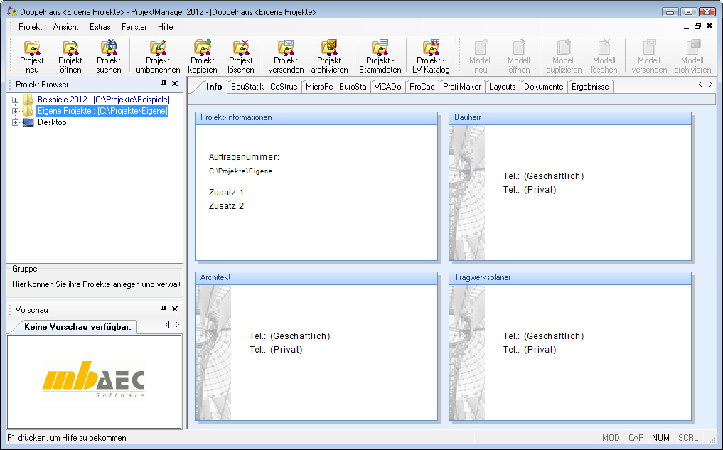Image resolution: width=723 pixels, height=450 pixels.
Task: Click the Gruppe description text
Action: coord(96,284)
